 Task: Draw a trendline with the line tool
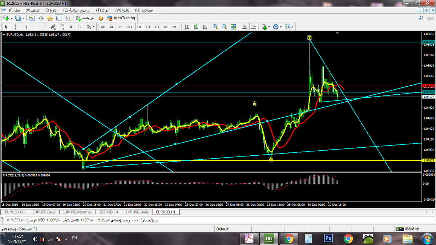click(44, 27)
